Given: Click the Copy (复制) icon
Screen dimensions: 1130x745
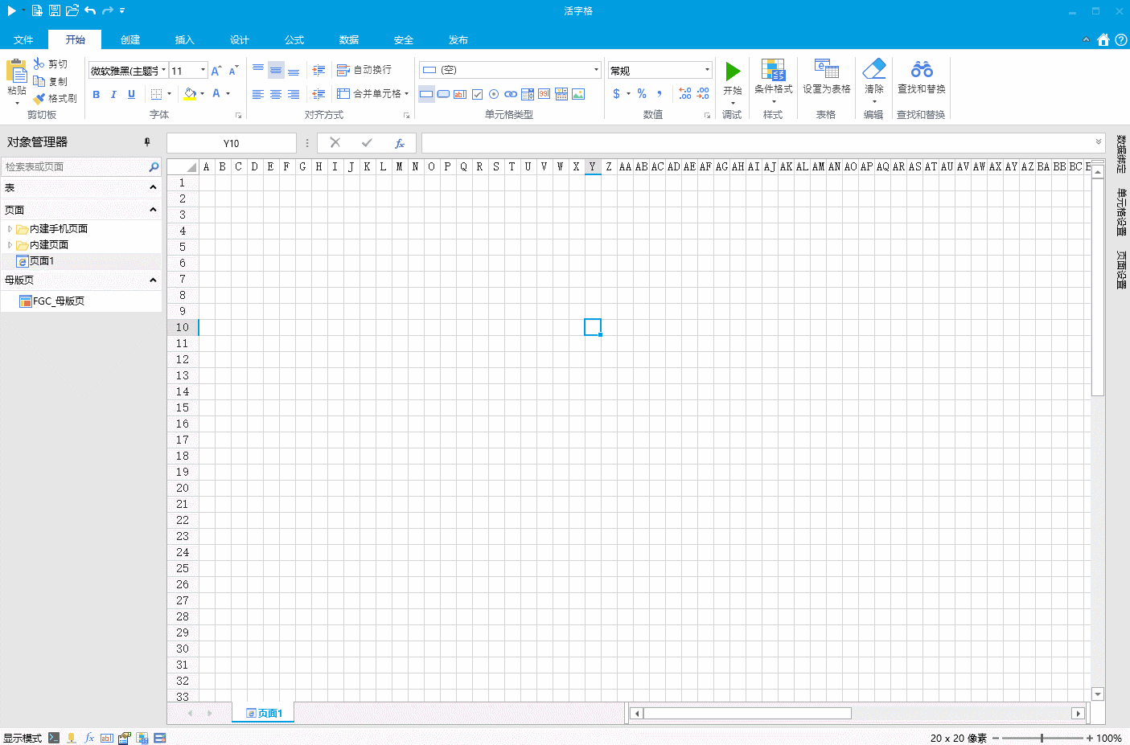Looking at the screenshot, I should 39,81.
